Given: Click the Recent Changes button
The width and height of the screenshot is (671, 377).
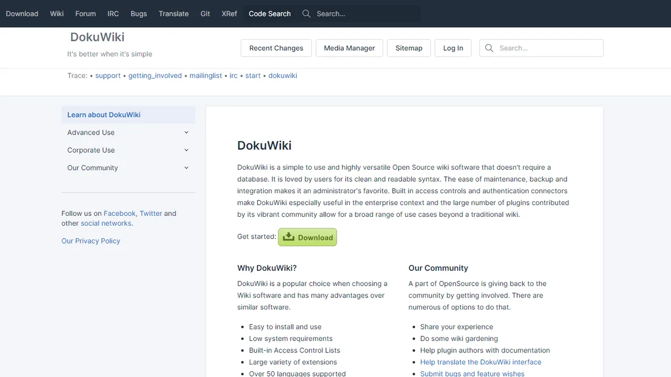Looking at the screenshot, I should pos(276,48).
